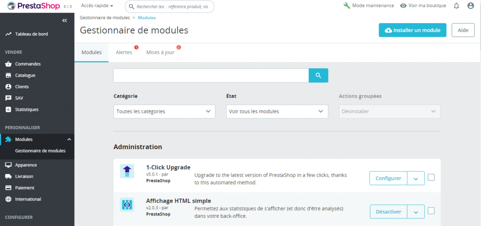Click the Modules breadcrumb link
This screenshot has height=226, width=481.
(147, 18)
